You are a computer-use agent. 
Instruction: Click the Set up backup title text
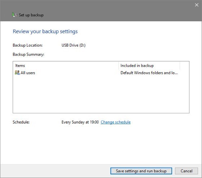click(x=31, y=15)
